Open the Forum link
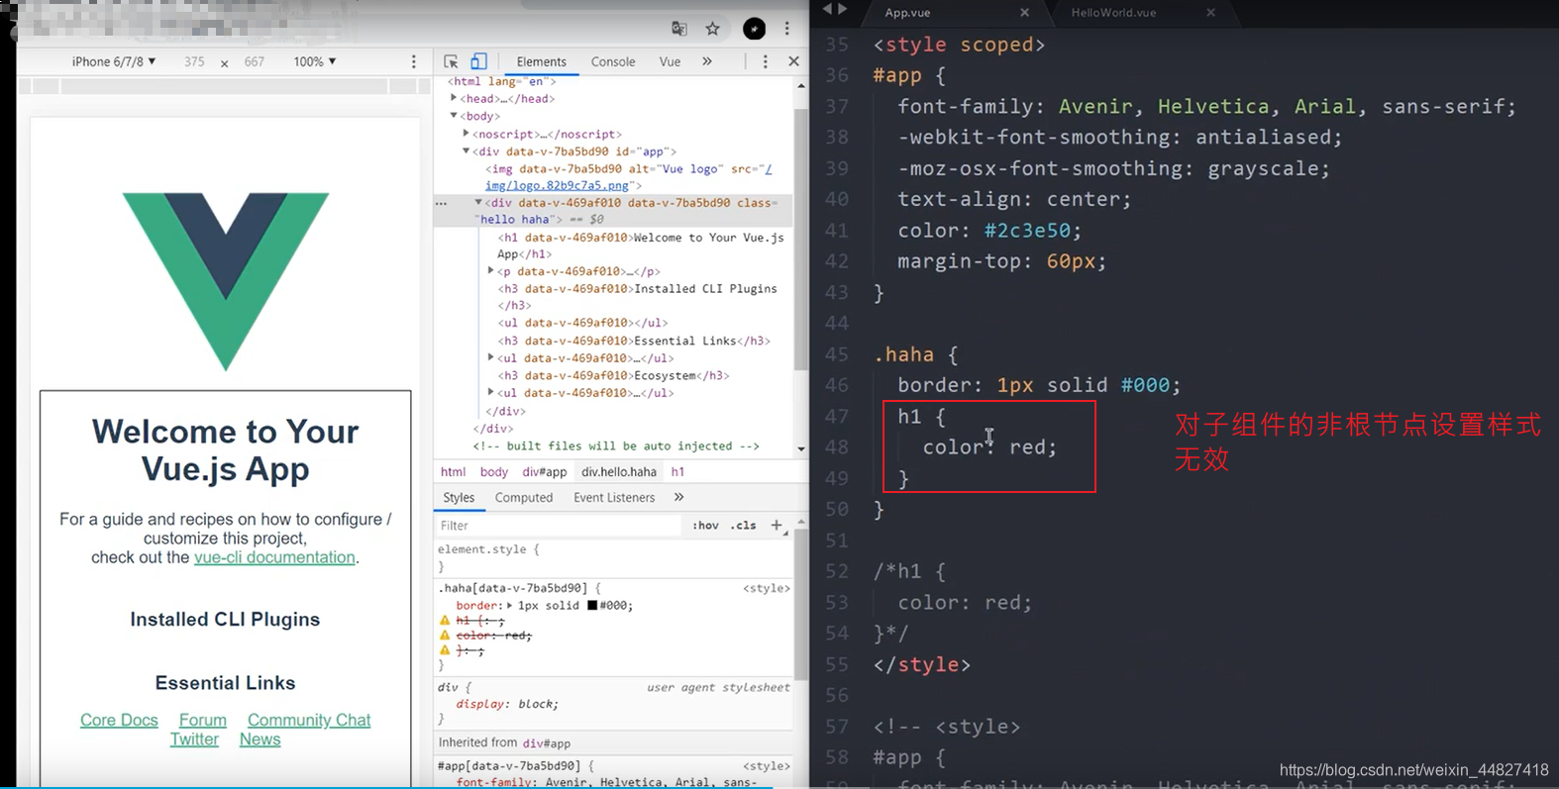Screen dimensions: 1559x789 click(203, 720)
